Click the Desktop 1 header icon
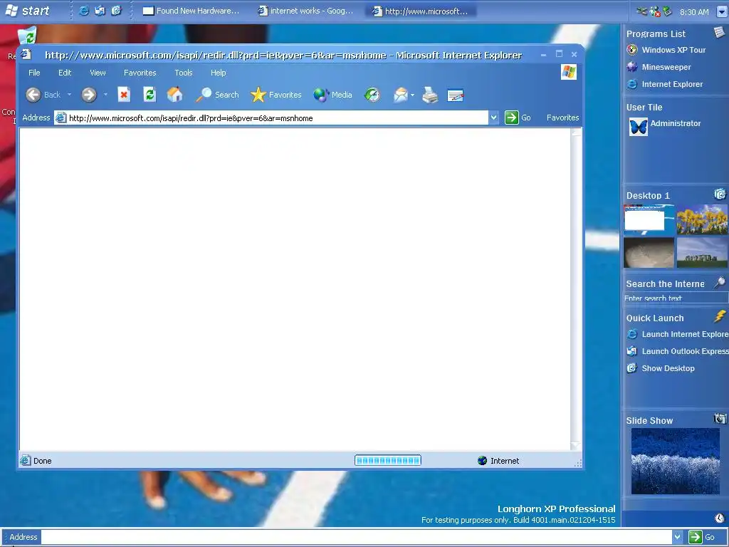 click(x=720, y=194)
